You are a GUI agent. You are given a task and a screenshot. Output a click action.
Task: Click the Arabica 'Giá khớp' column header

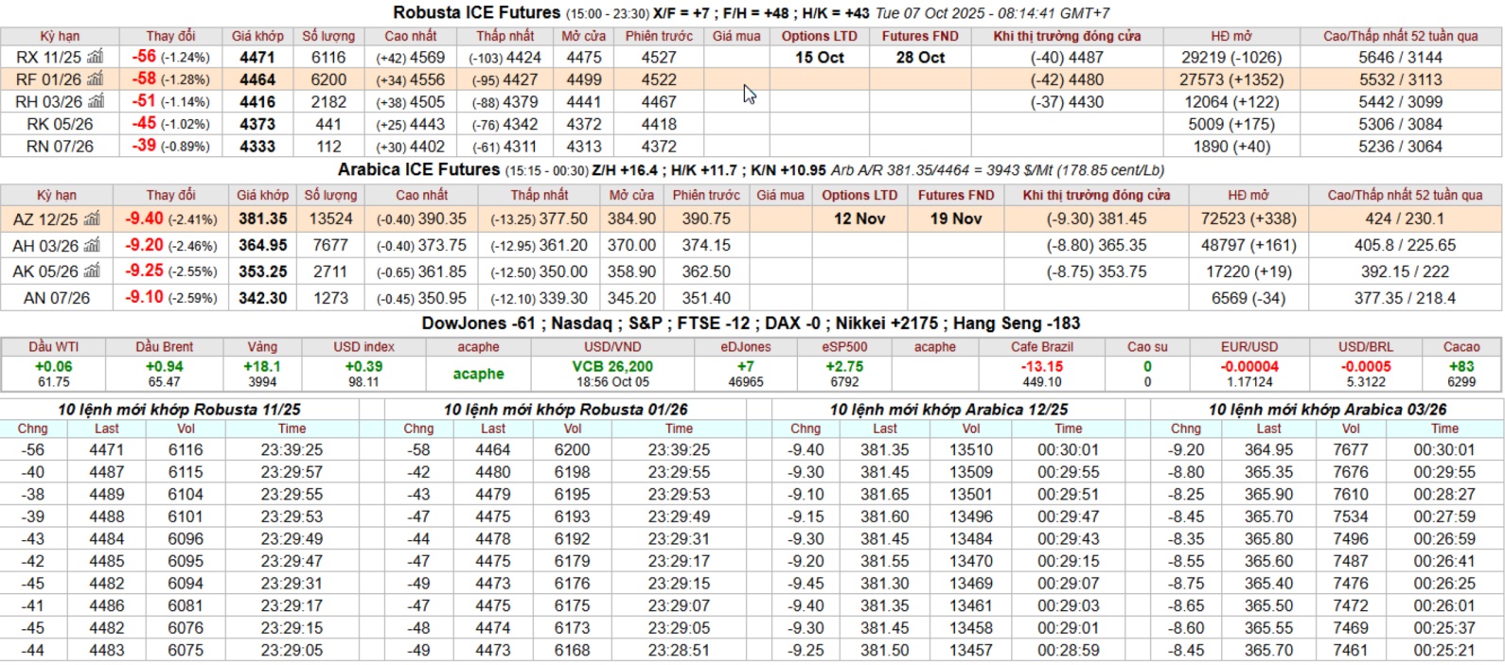pos(262,195)
